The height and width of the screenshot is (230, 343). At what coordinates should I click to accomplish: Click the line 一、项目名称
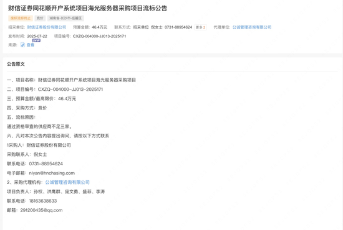[x=71, y=80]
